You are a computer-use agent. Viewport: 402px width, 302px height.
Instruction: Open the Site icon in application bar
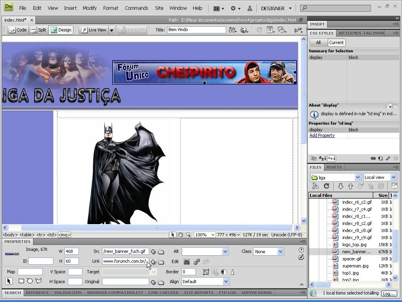(249, 9)
